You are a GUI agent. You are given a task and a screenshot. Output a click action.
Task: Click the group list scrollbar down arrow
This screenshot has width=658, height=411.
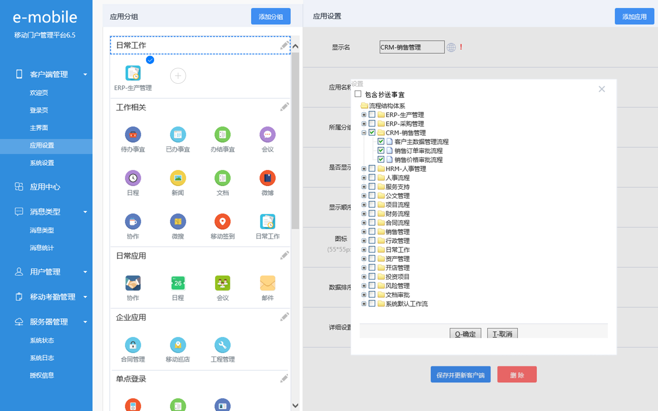[x=295, y=405]
